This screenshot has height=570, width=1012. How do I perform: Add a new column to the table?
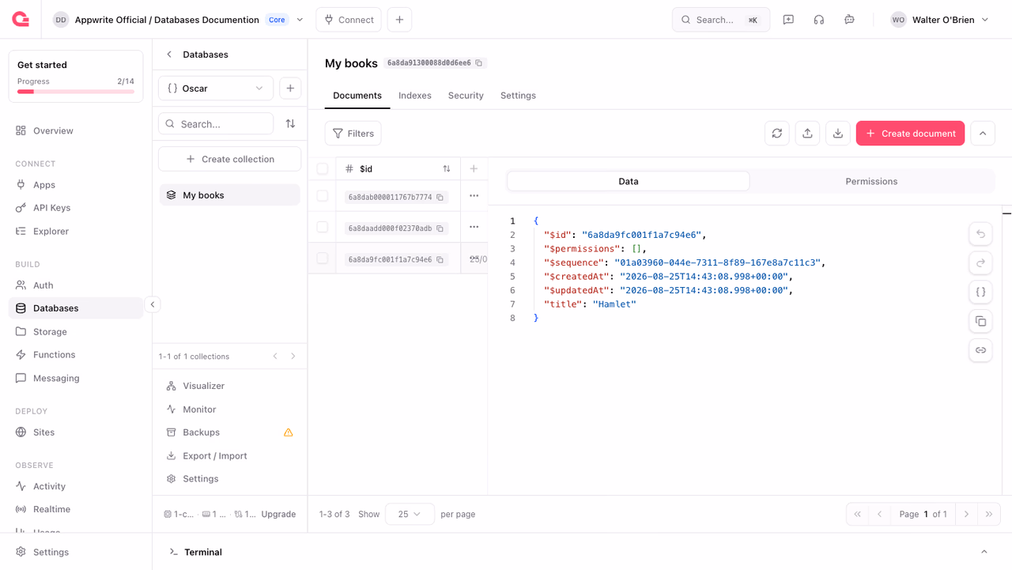point(474,168)
